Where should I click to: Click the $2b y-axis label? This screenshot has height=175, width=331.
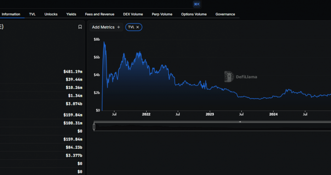coord(97,93)
